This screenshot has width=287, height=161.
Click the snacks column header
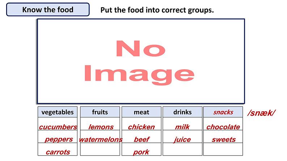[x=223, y=112]
